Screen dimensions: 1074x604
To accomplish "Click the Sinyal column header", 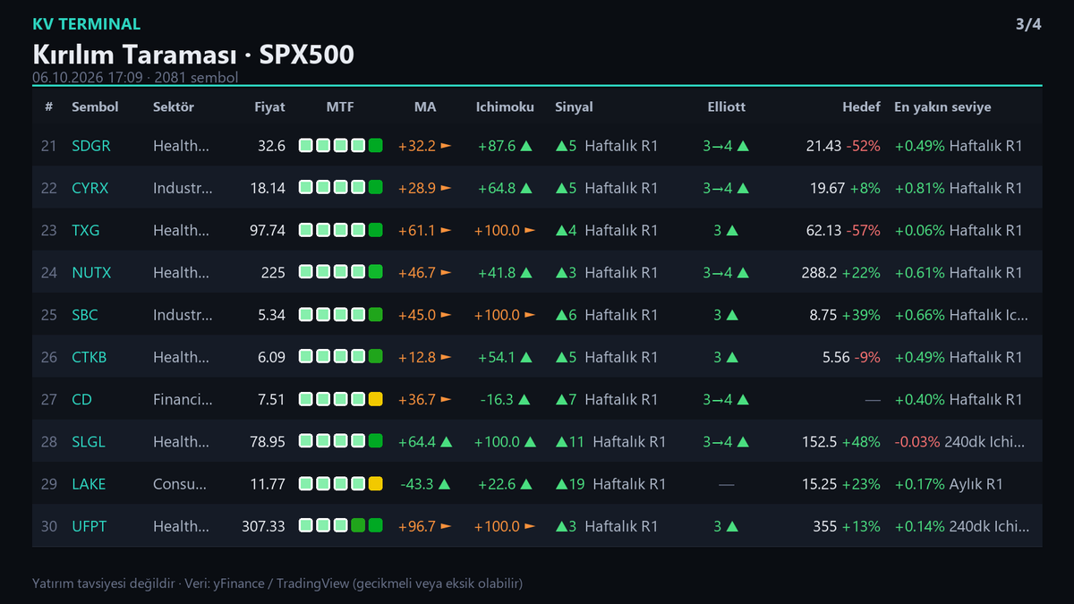I will coord(574,106).
